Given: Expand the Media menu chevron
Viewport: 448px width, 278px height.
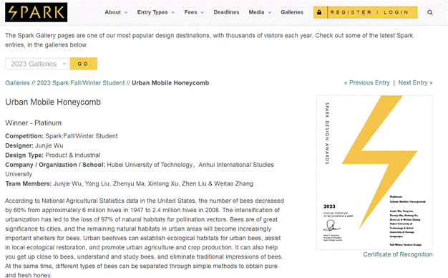Looking at the screenshot, I should 269,12.
